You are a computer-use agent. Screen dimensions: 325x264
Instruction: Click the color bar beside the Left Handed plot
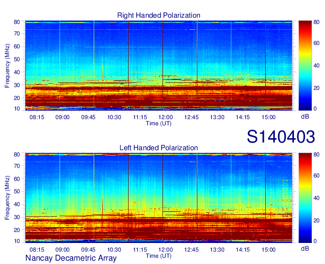click(305, 198)
